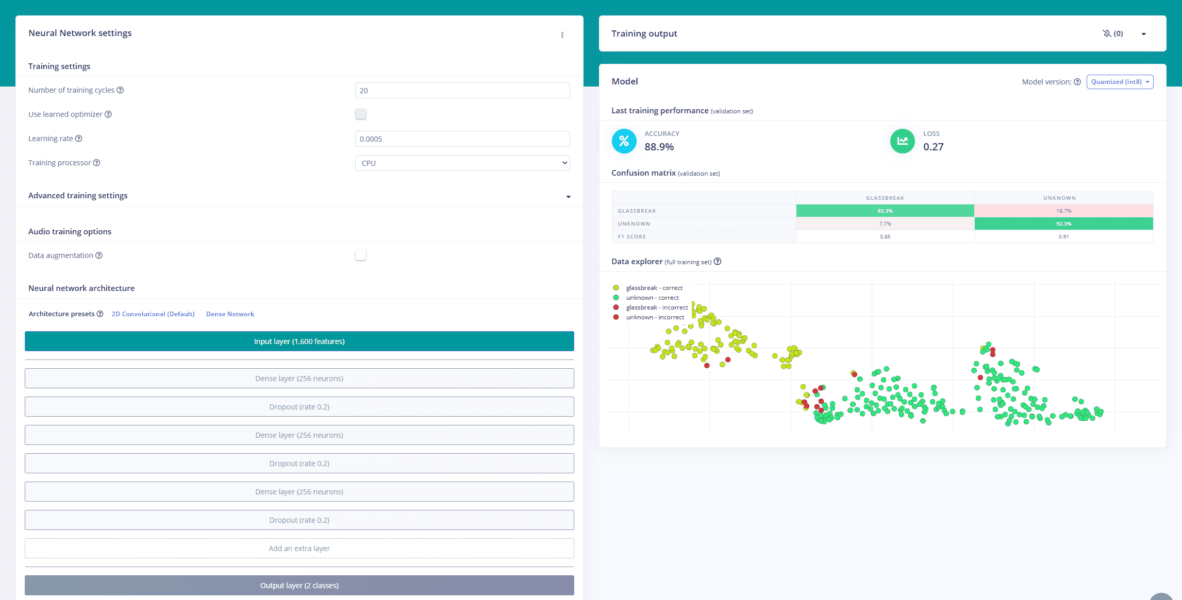The image size is (1182, 600).
Task: Open the three-dot menu in Neural Network settings
Action: (x=562, y=35)
